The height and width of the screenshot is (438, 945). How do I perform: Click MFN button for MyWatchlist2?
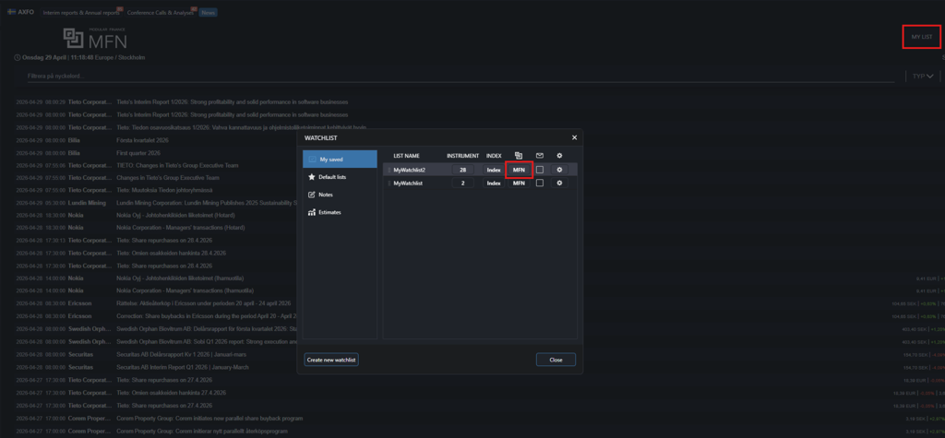[519, 170]
